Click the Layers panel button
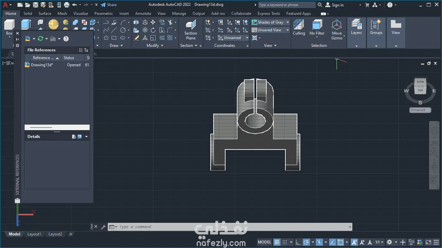This screenshot has height=248, width=442. click(x=356, y=27)
